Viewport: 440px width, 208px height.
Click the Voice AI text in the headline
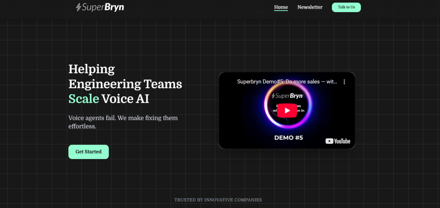(125, 98)
